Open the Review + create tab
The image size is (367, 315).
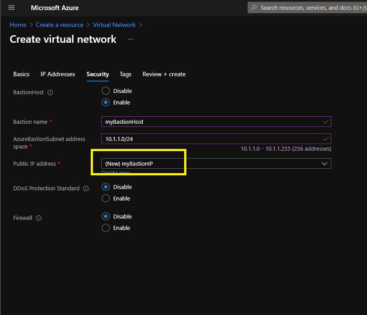pyautogui.click(x=164, y=74)
